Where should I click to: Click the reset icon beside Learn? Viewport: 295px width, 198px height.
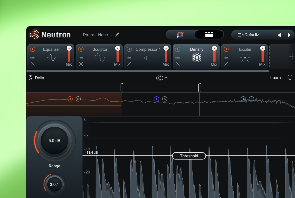290,78
